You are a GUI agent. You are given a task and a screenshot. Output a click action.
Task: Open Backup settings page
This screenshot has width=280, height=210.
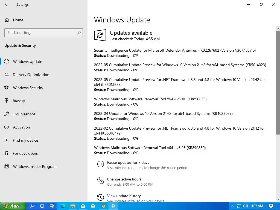click(19, 101)
